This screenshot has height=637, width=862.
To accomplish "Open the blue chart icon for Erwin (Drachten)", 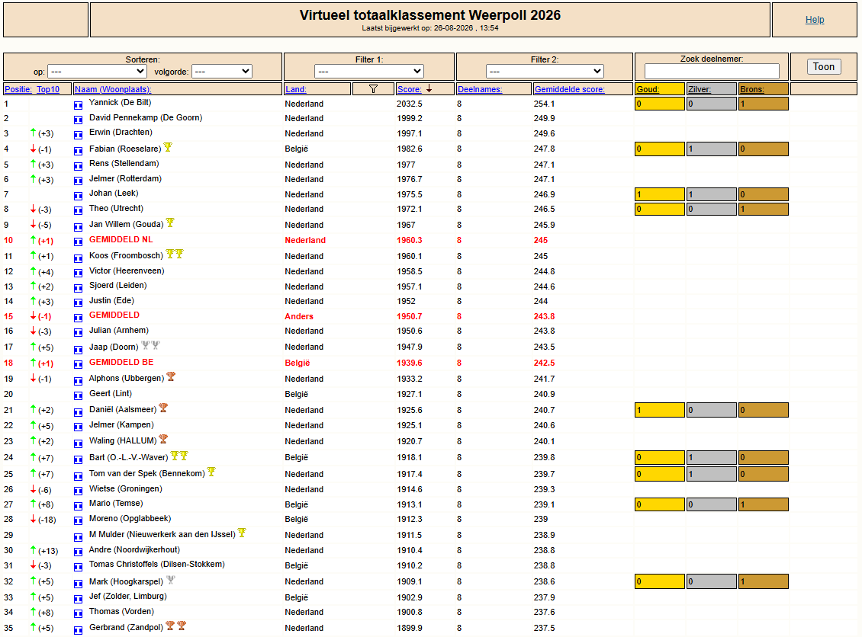I will click(x=78, y=135).
